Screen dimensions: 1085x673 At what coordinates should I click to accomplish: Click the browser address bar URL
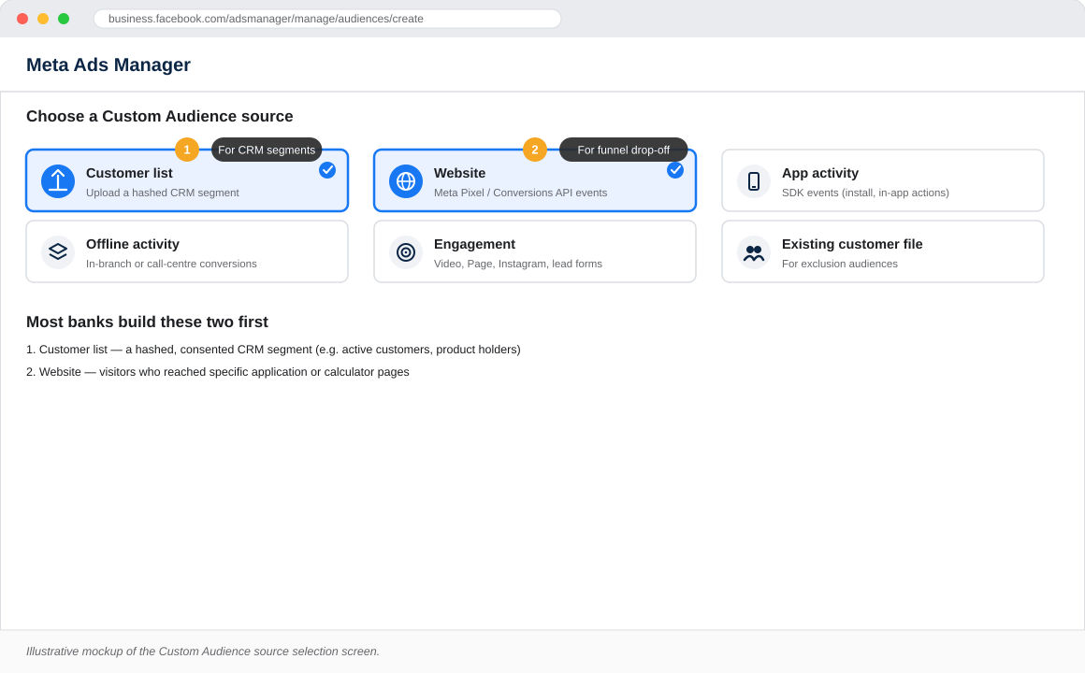pyautogui.click(x=327, y=19)
